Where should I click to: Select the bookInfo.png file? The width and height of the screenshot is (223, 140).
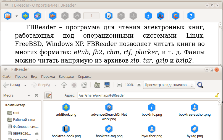coord(152,110)
